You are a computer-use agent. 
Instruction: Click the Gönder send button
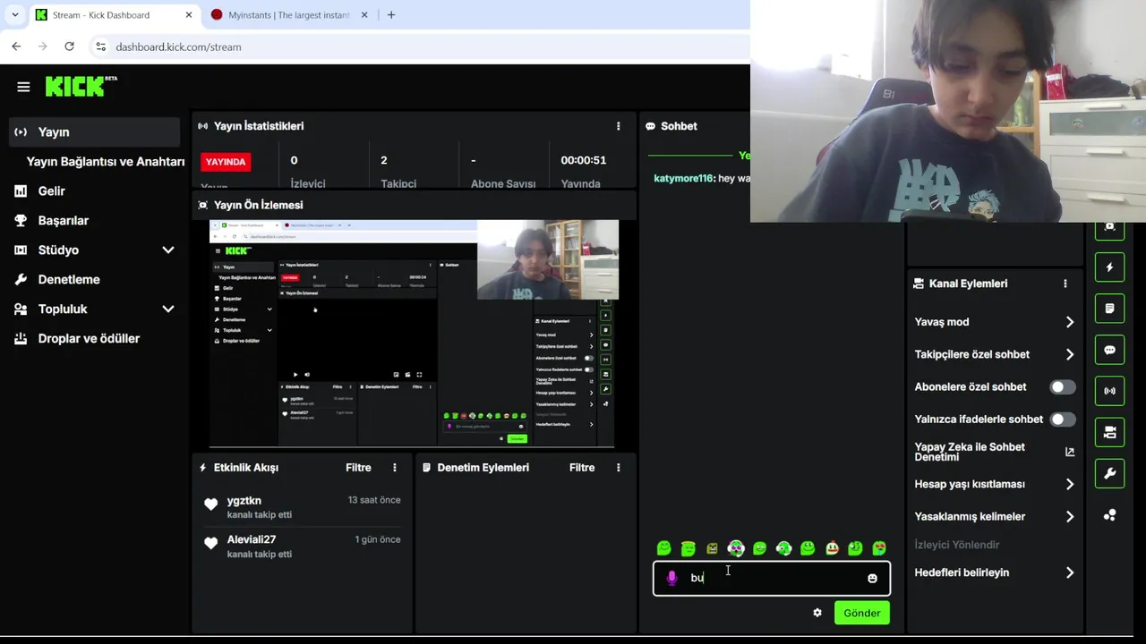pyautogui.click(x=861, y=613)
